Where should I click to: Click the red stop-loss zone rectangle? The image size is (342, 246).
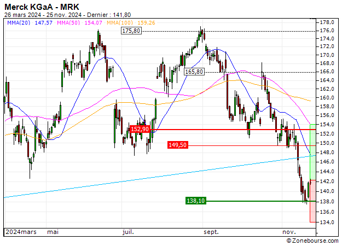313,201
